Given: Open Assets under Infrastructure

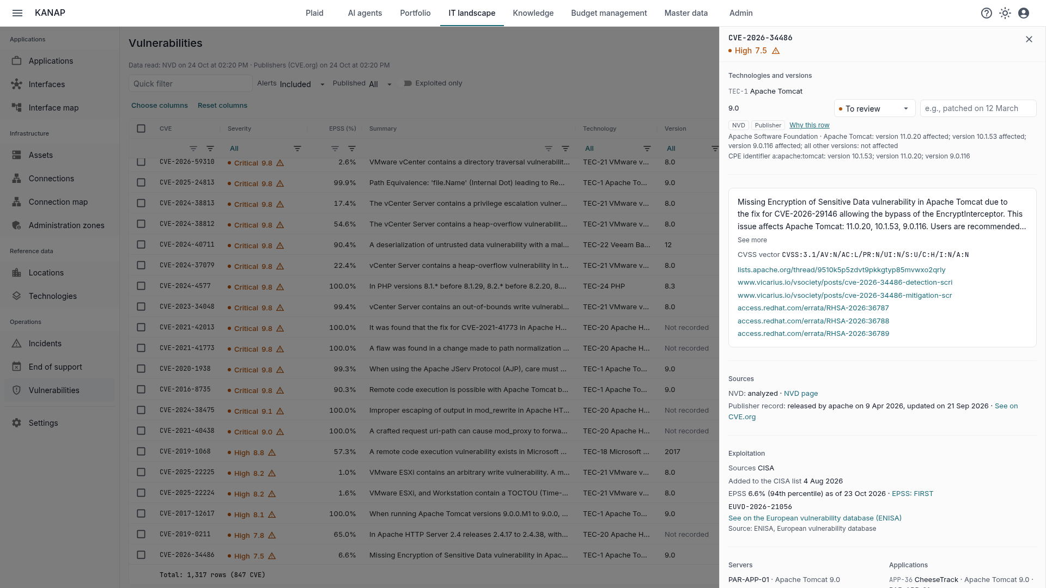Looking at the screenshot, I should [x=60, y=155].
